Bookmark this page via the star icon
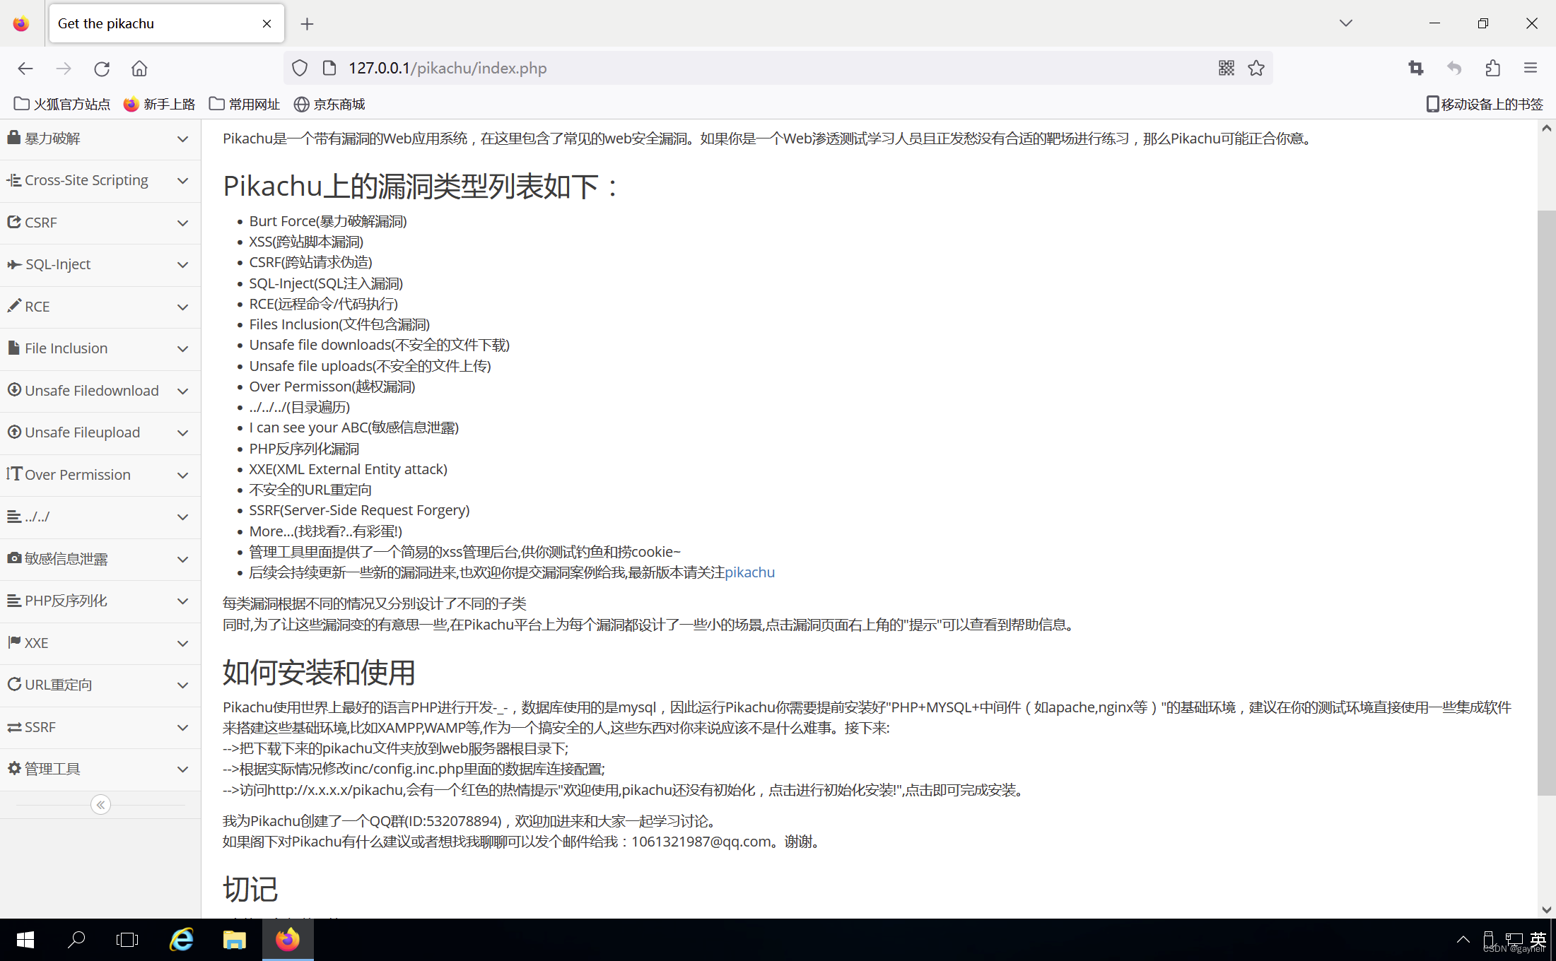 point(1256,68)
